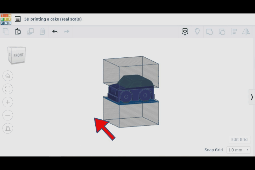255x170 pixels.
Task: Click the Zoom in plus button
Action: (x=8, y=102)
